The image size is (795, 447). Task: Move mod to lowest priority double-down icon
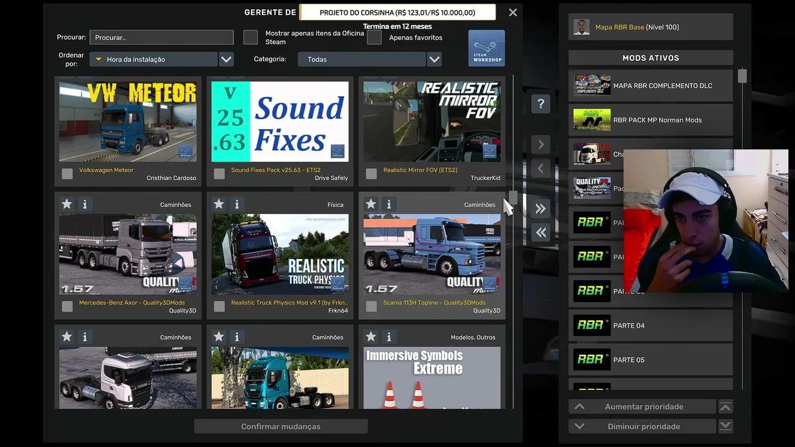[725, 427]
